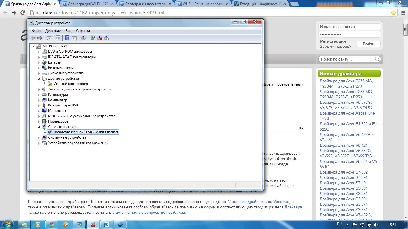Screen dimensions: 408x229
Task: Switch to Chrome via taskbar icon
Action: [52, 225]
